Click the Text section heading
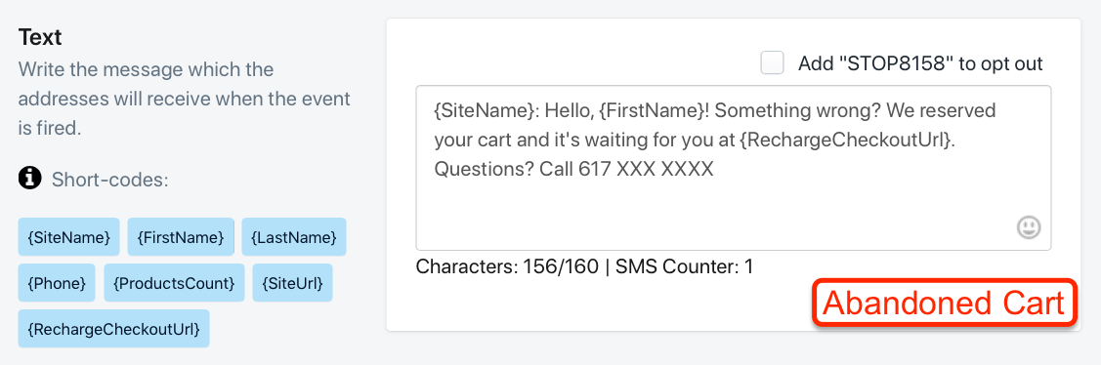 point(40,37)
